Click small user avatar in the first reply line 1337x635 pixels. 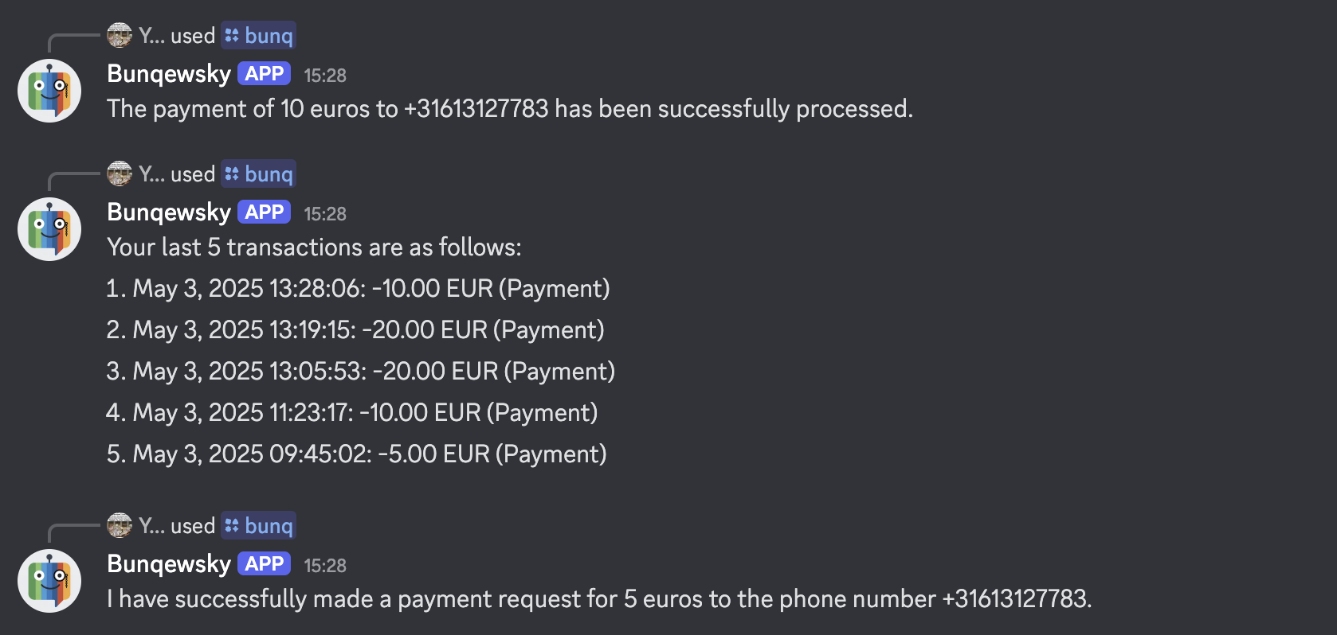(x=120, y=35)
